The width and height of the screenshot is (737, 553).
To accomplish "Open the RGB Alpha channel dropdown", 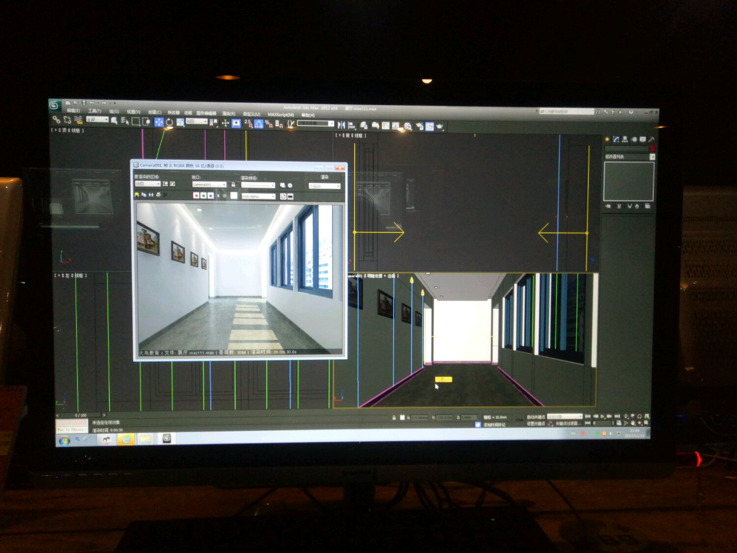I will click(258, 197).
